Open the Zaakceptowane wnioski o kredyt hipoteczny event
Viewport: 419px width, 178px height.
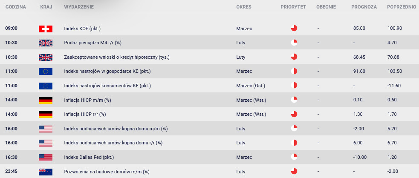pyautogui.click(x=117, y=57)
